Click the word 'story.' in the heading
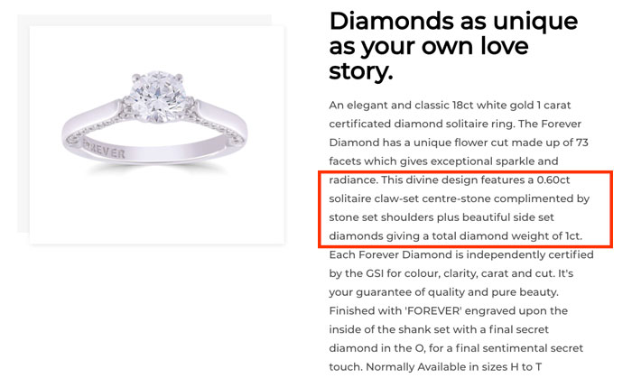Image resolution: width=632 pixels, height=387 pixels. pos(361,71)
